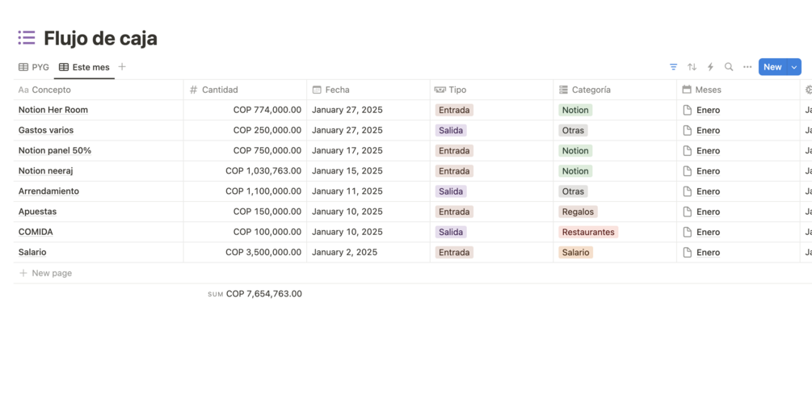812x403 pixels.
Task: Open the Notion Her Room entry
Action: click(53, 110)
